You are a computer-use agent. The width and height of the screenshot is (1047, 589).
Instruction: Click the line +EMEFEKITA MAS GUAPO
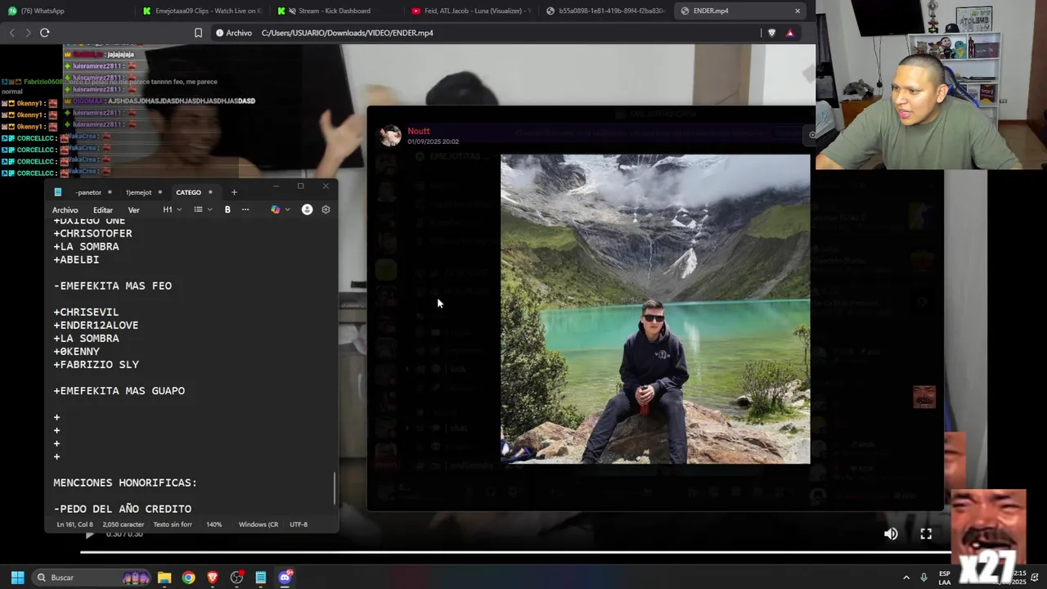coord(119,391)
